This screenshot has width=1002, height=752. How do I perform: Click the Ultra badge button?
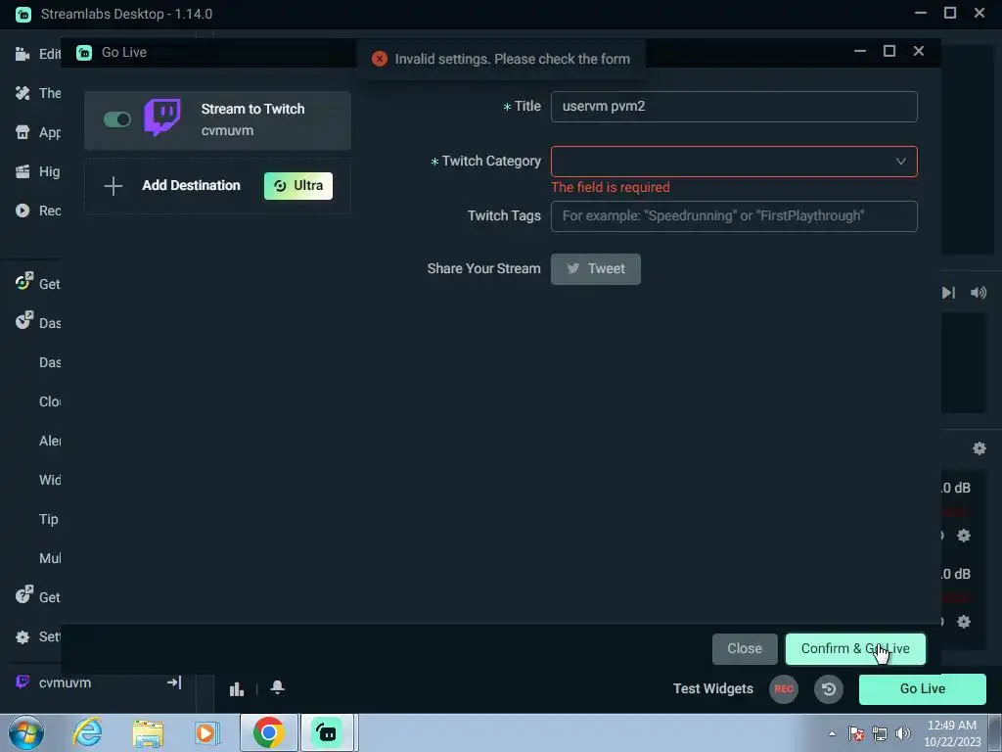tap(298, 186)
